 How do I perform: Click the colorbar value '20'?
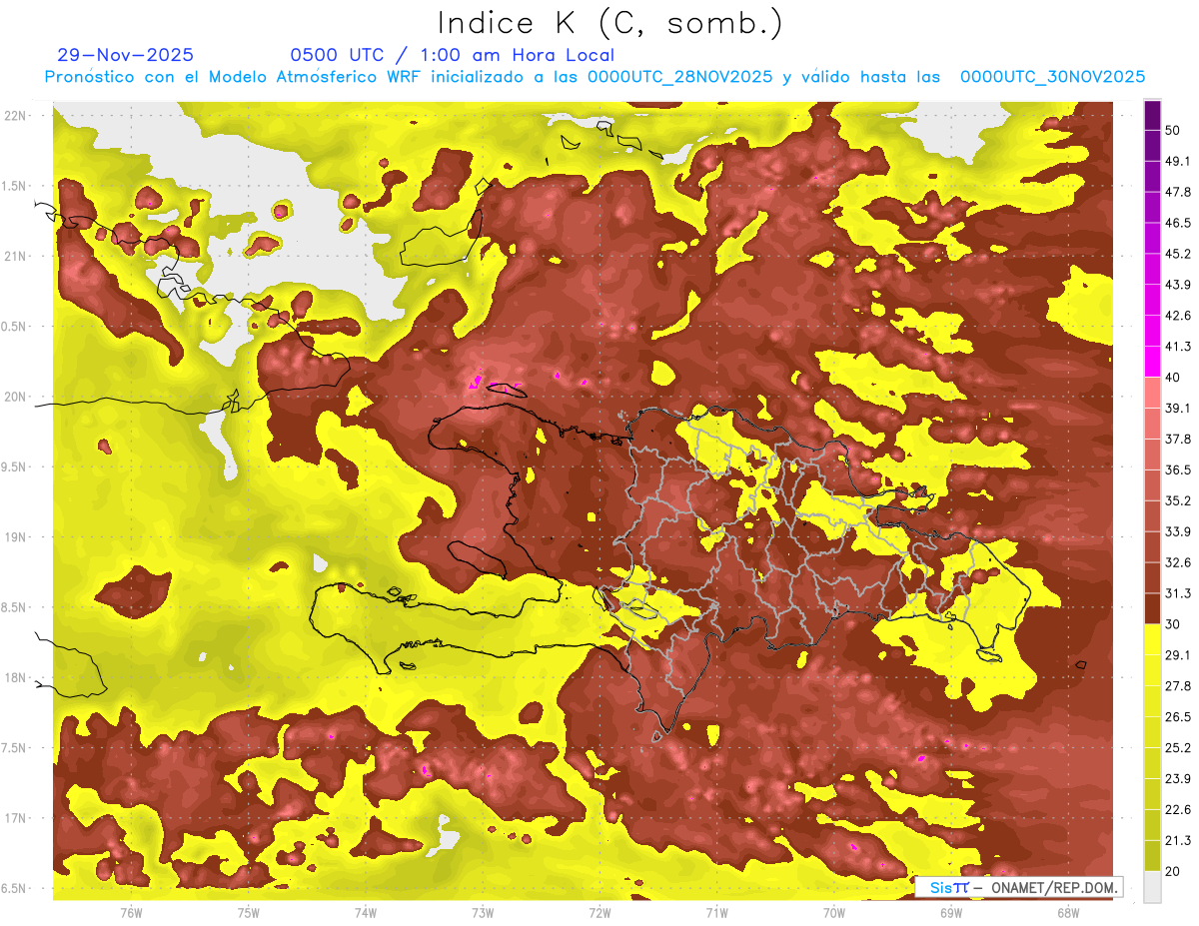(1173, 871)
